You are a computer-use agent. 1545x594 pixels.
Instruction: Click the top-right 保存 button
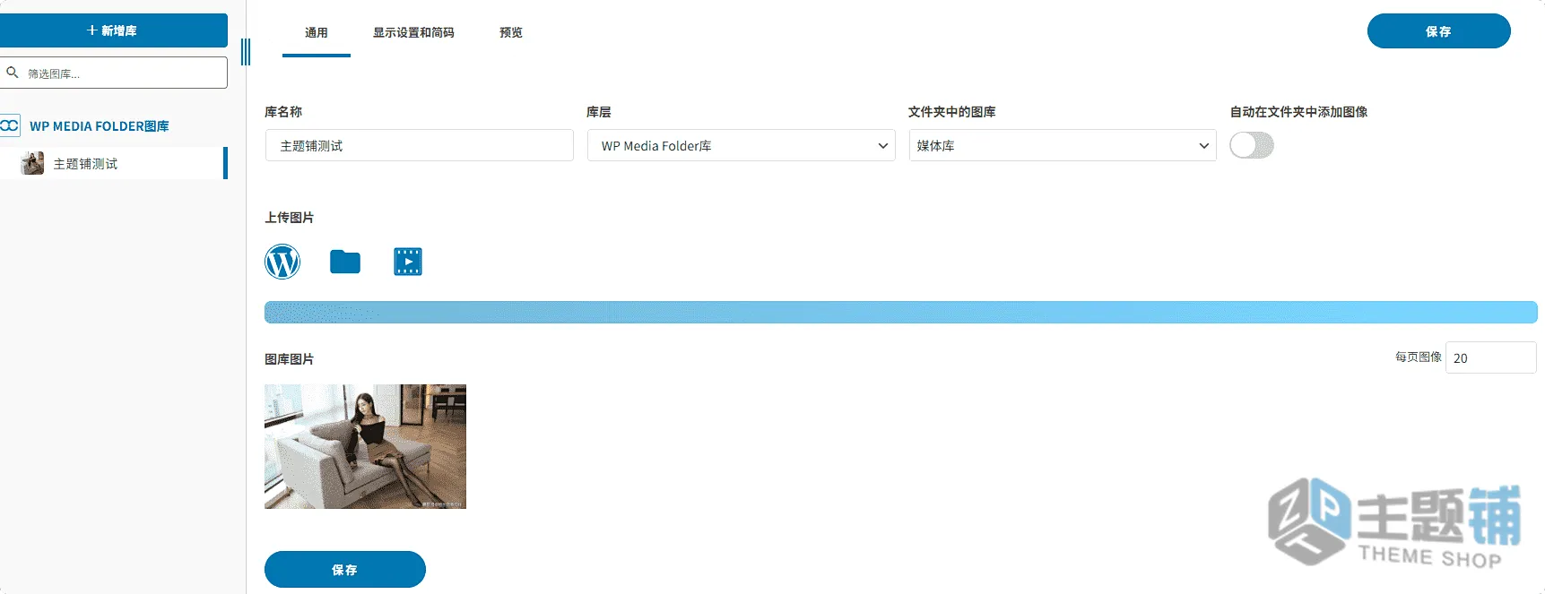pos(1439,31)
